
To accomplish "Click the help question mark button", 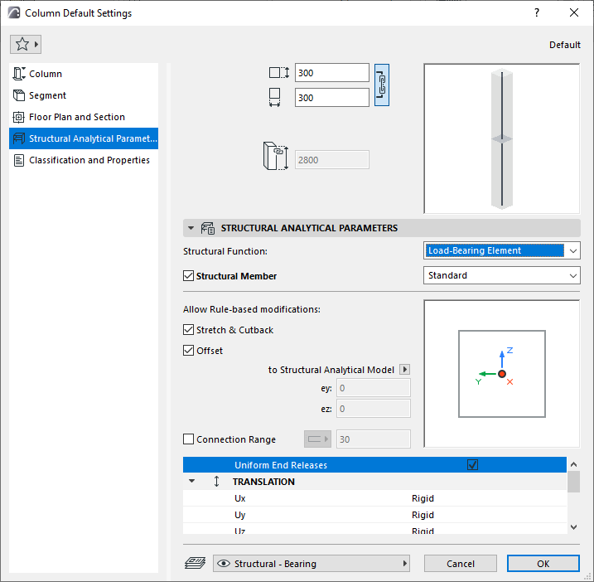I will click(x=536, y=13).
